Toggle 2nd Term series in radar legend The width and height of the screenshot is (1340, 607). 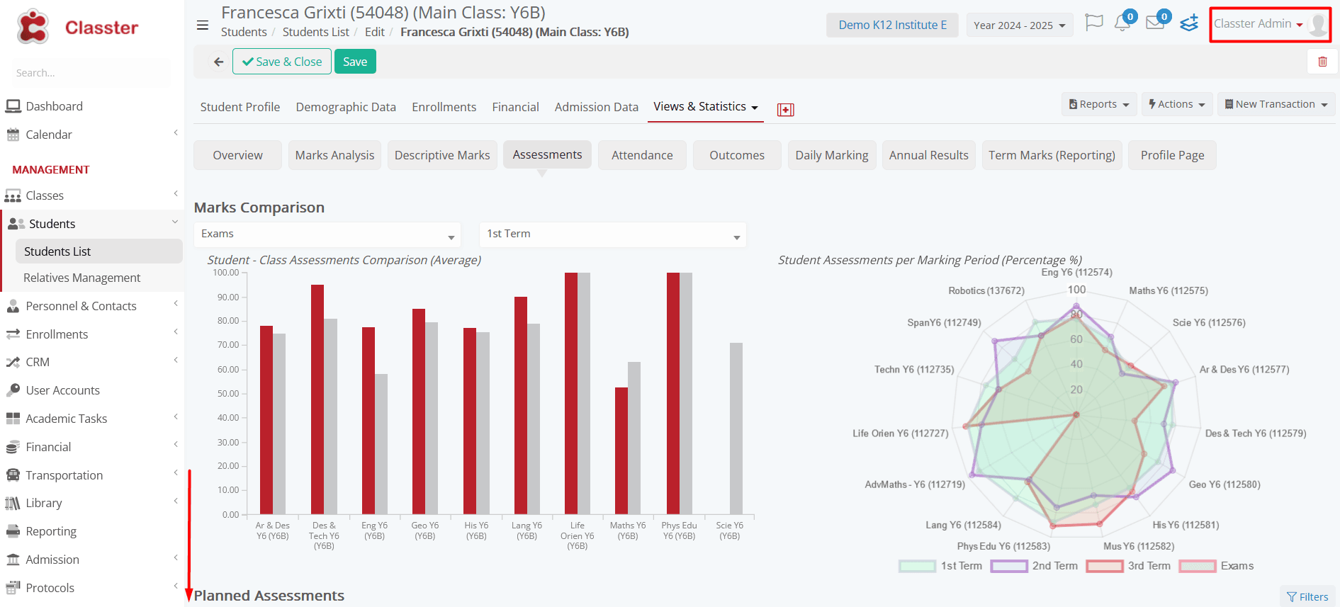tap(1034, 566)
